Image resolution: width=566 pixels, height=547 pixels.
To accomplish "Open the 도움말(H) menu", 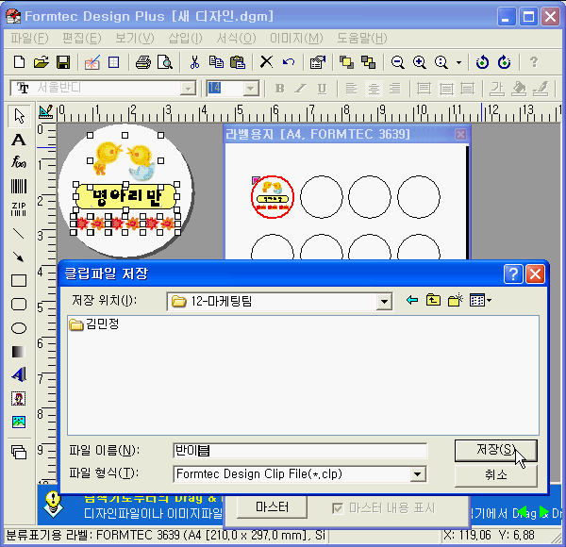I will pyautogui.click(x=362, y=38).
